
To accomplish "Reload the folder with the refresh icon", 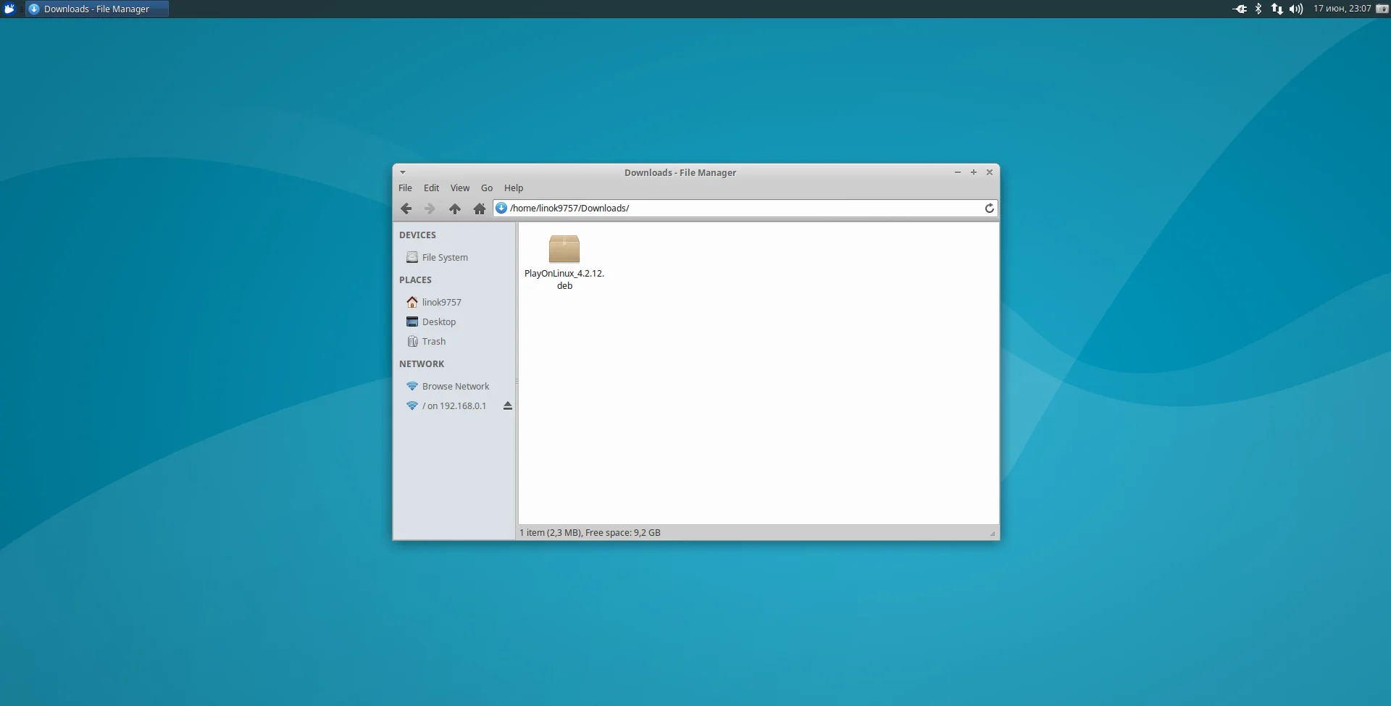I will point(989,209).
